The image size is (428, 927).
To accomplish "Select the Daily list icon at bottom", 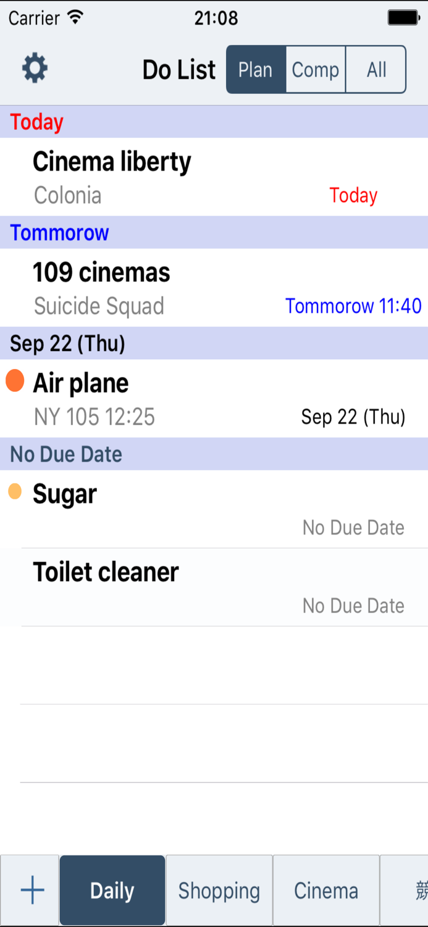I will tap(112, 890).
